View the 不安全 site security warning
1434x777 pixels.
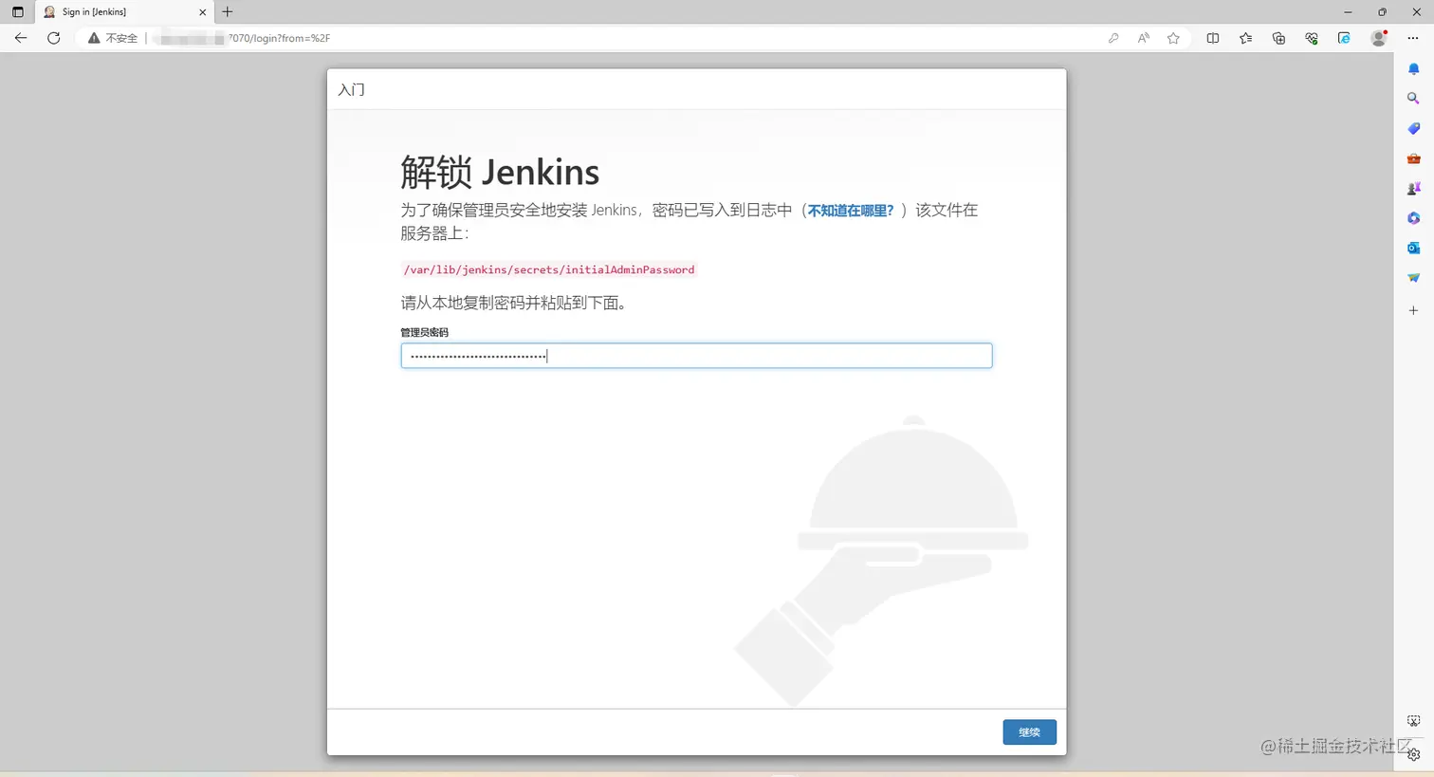(x=113, y=38)
